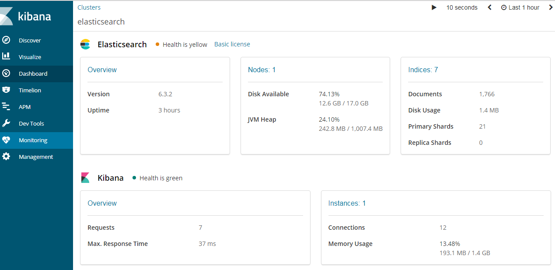Open the Last 1 hour time picker

pos(520,7)
